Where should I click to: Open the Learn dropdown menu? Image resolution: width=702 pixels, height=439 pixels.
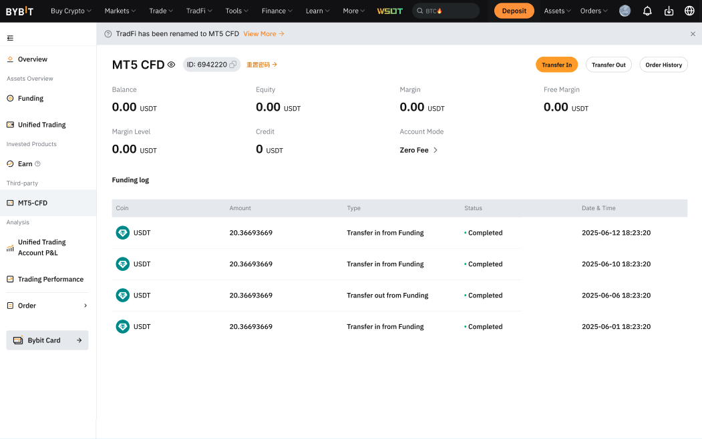point(317,11)
